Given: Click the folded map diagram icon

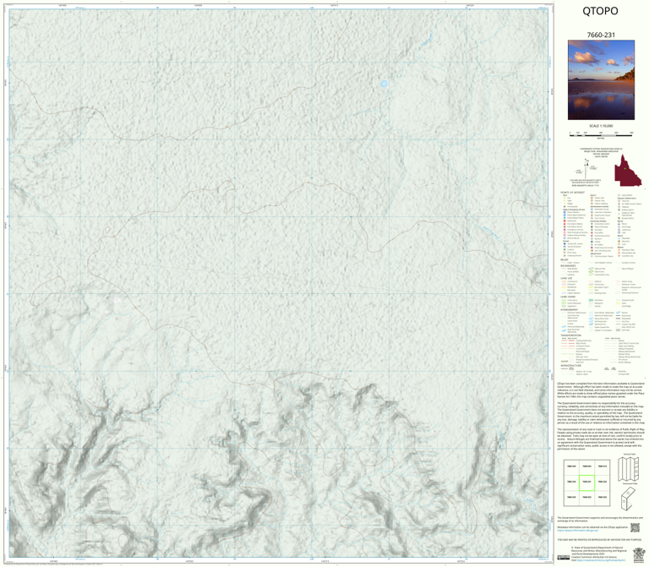Looking at the screenshot, I should 629,468.
